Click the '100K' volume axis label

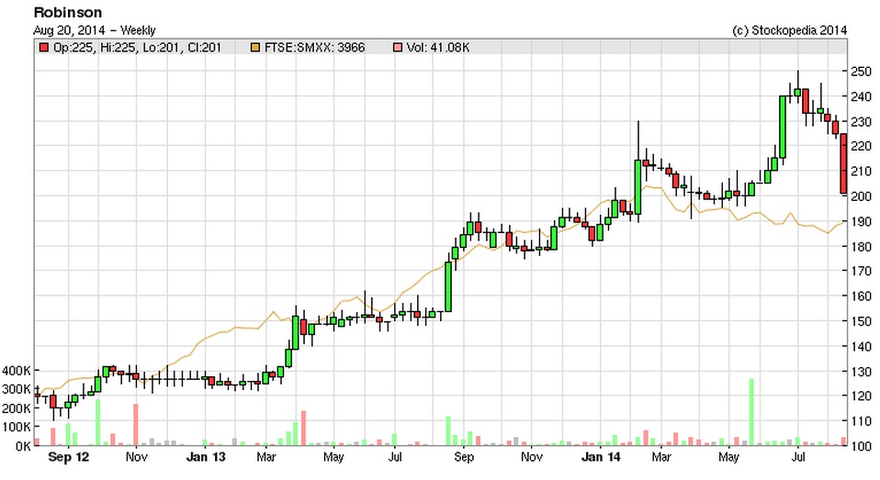[17, 428]
